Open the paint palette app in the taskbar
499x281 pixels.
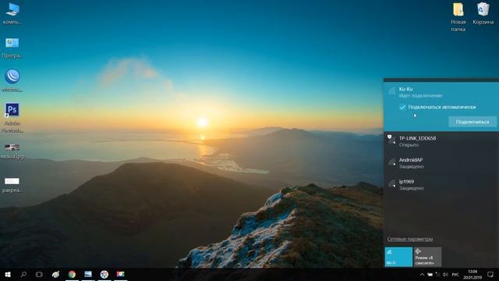(x=55, y=274)
